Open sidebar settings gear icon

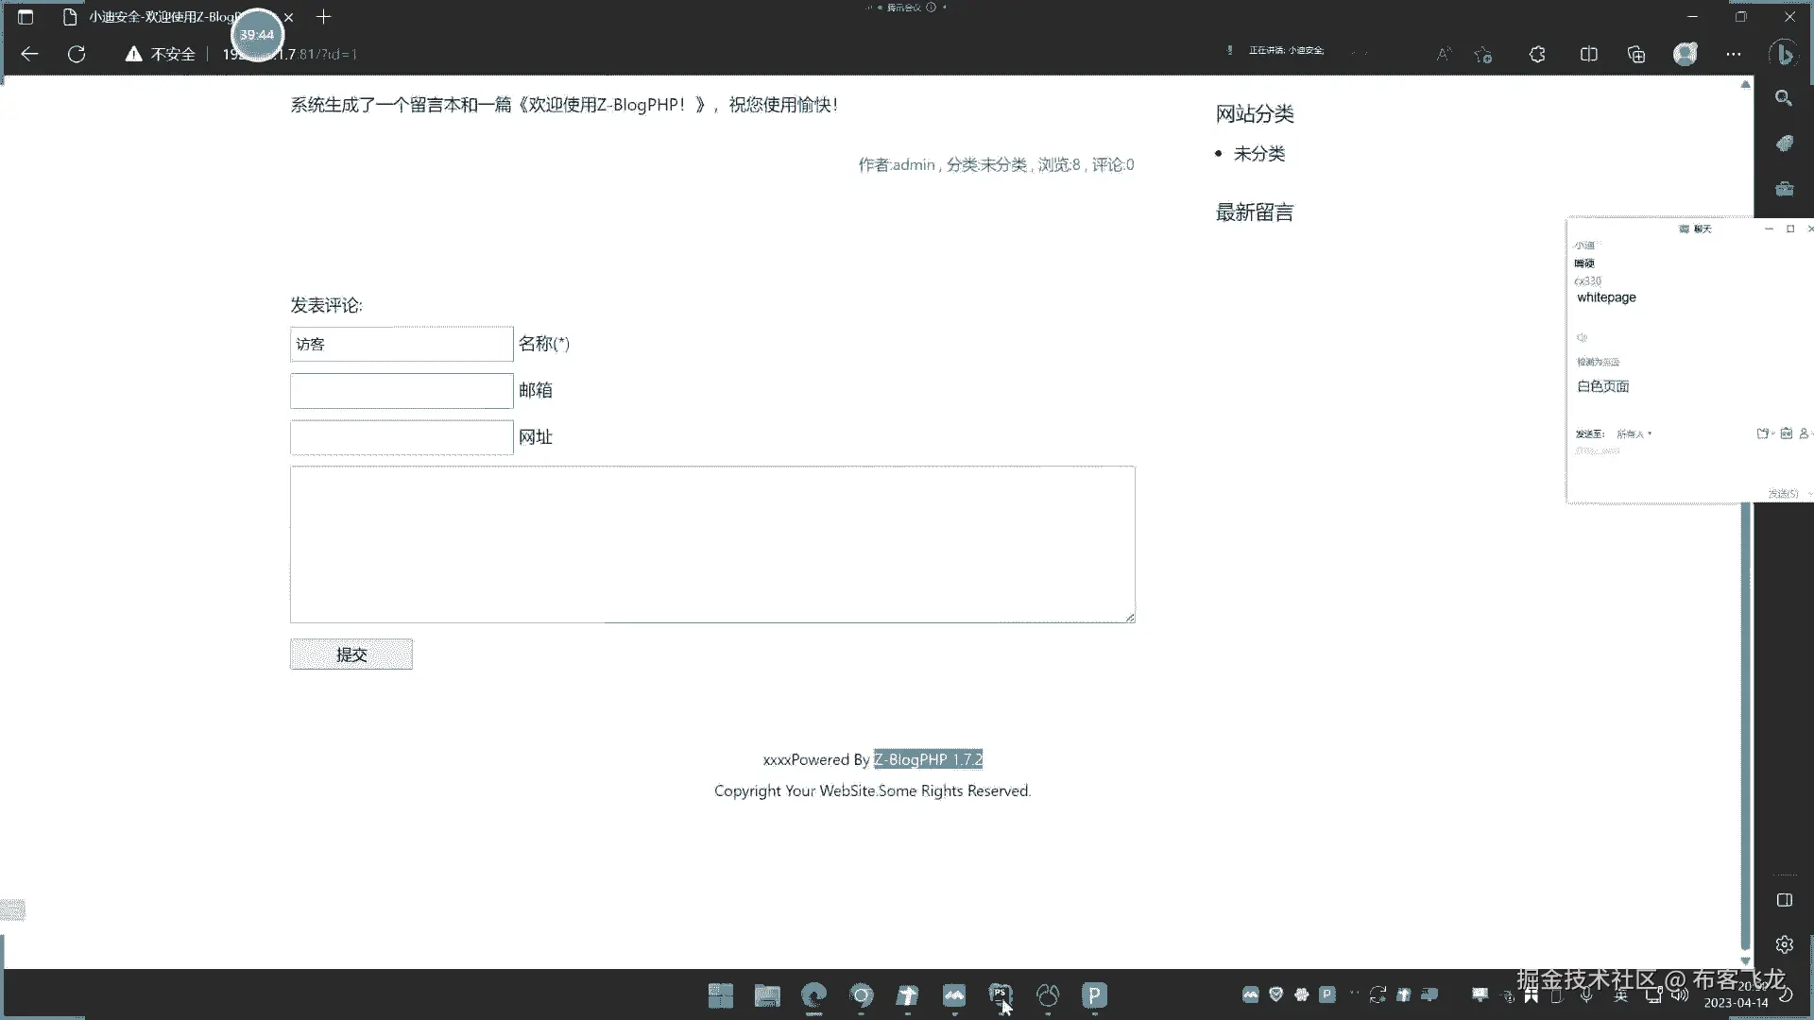point(1784,944)
